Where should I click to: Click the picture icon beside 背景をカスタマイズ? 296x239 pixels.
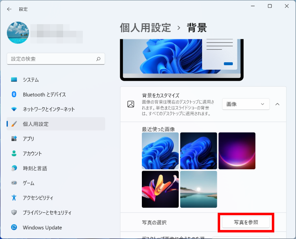tap(131, 104)
